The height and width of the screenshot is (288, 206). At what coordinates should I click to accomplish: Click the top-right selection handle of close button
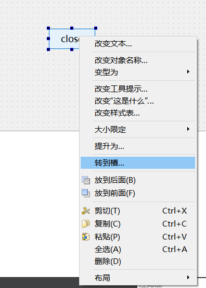96,28
